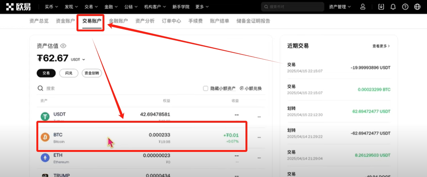
Task: Click the USDT Tether coin icon
Action: 45,117
